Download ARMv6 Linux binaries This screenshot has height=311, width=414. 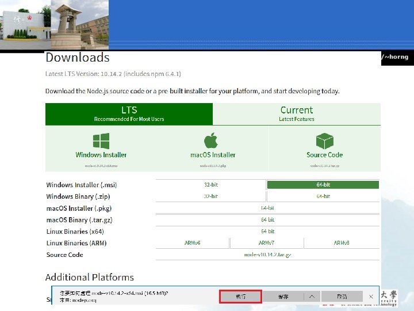pyautogui.click(x=192, y=243)
